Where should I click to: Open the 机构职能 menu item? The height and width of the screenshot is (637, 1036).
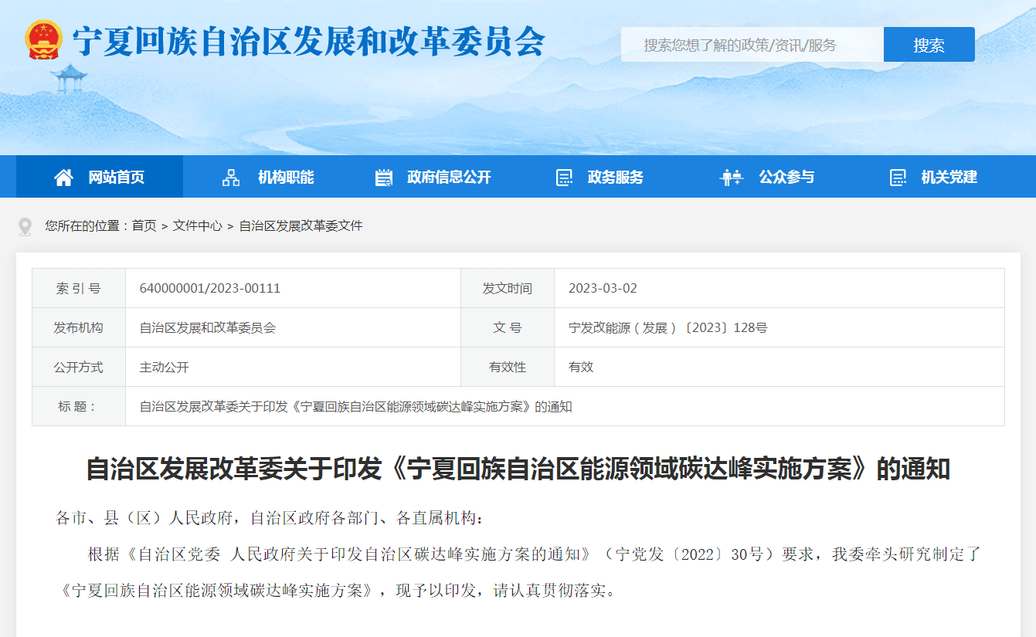[286, 178]
